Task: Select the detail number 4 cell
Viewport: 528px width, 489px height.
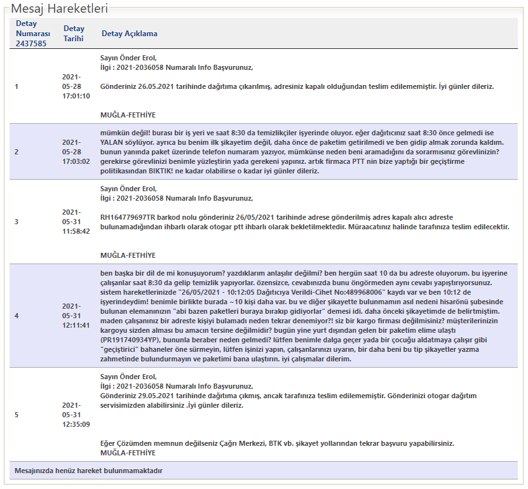Action: click(17, 316)
